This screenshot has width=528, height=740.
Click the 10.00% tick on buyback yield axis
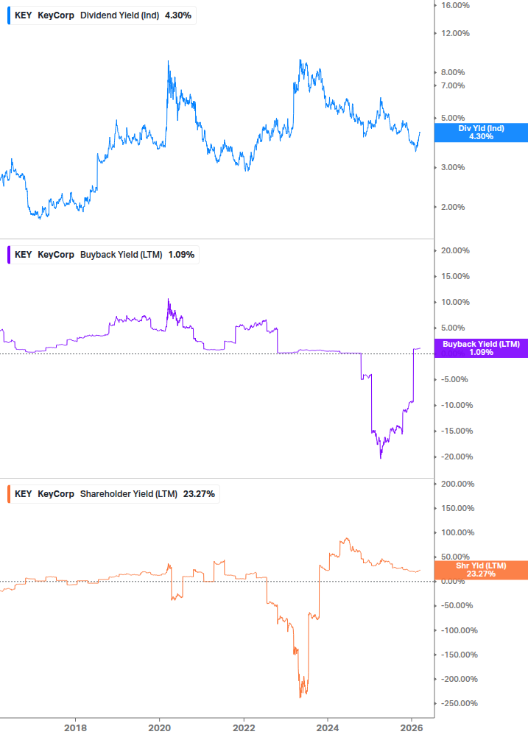click(x=455, y=302)
